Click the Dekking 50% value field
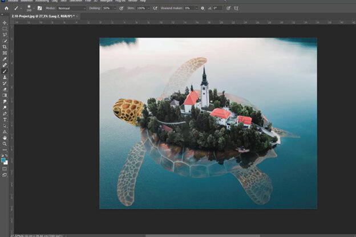The height and width of the screenshot is (237, 356). tap(107, 9)
